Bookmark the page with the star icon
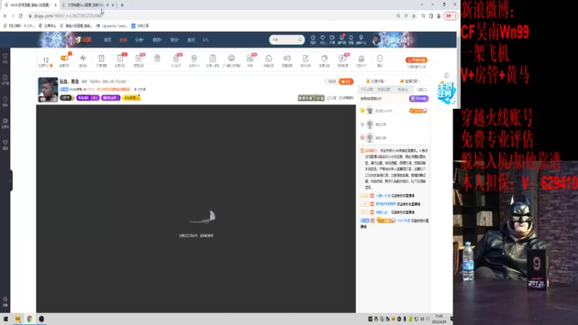Screen dimensions: 578x325 [414, 16]
